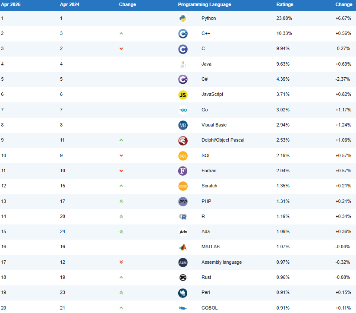Viewport: 356px width, 313px height.
Task: Click the green up arrow for C++
Action: point(121,33)
